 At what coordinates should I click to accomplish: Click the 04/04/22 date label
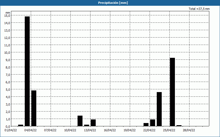(x=31, y=130)
